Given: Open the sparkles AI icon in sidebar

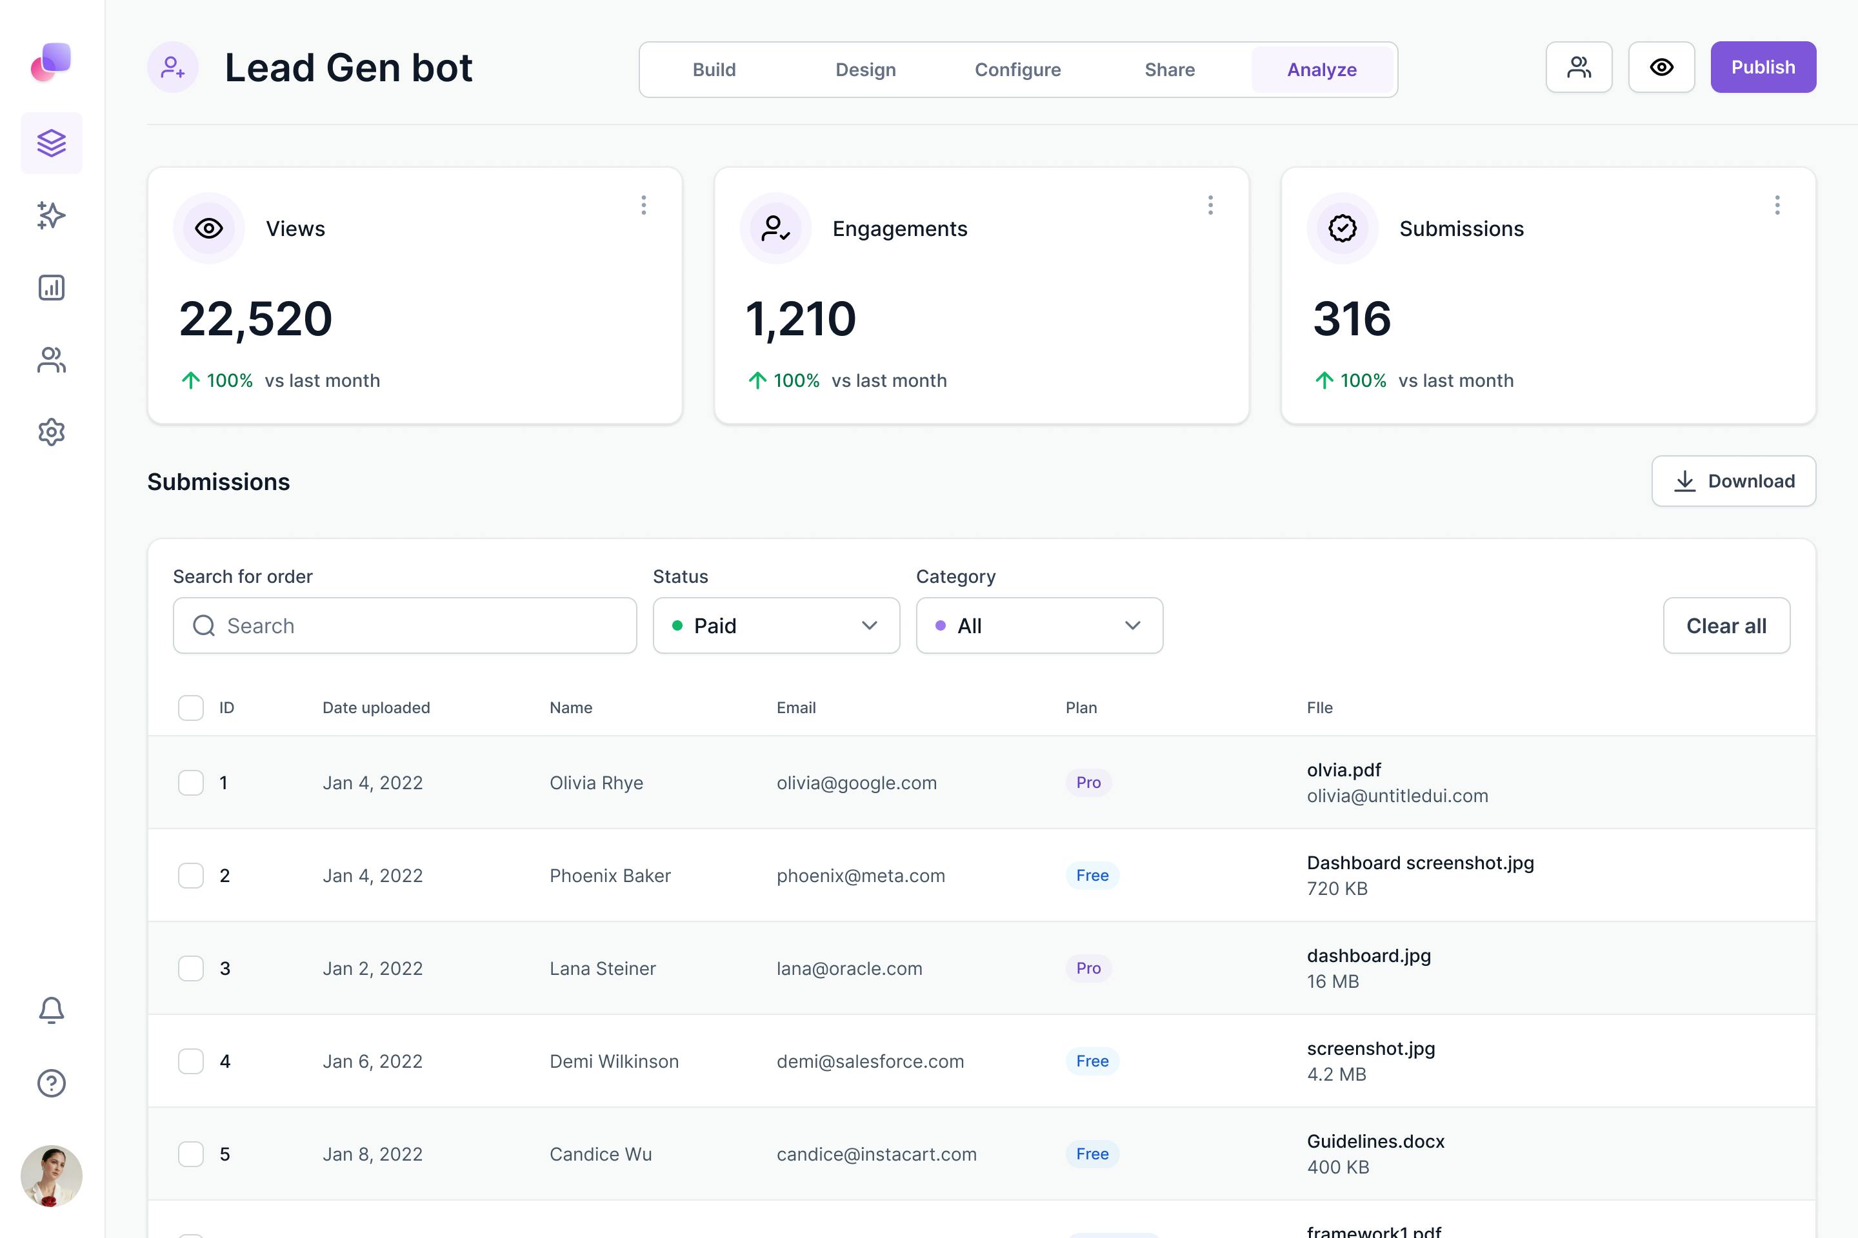Looking at the screenshot, I should (x=52, y=215).
